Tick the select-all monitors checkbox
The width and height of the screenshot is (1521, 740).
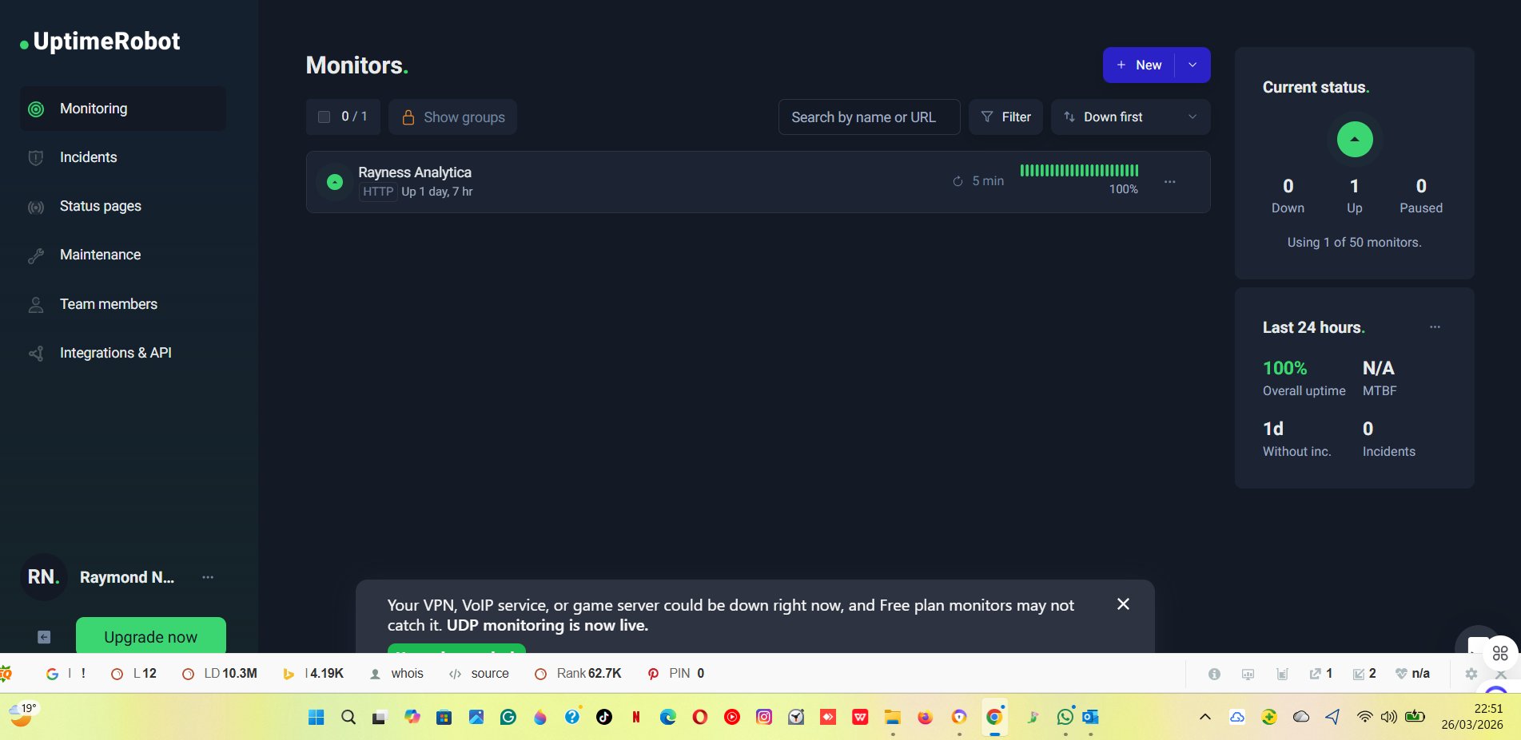coord(324,117)
